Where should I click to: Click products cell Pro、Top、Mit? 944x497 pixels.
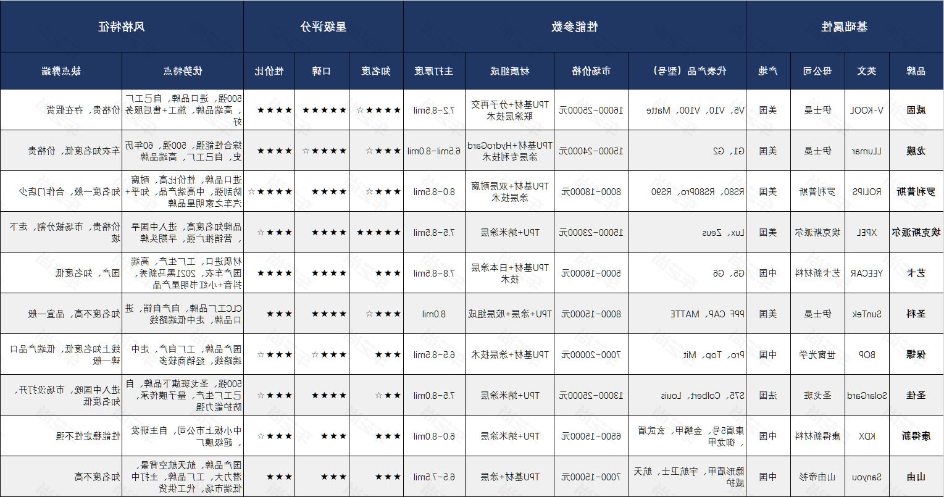coord(687,354)
